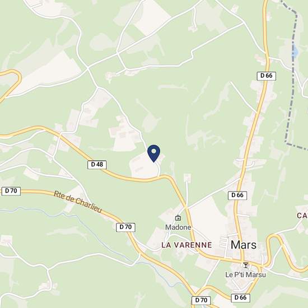Click the D 70 shield at left edge
This screenshot has width=308, height=308.
(11, 191)
